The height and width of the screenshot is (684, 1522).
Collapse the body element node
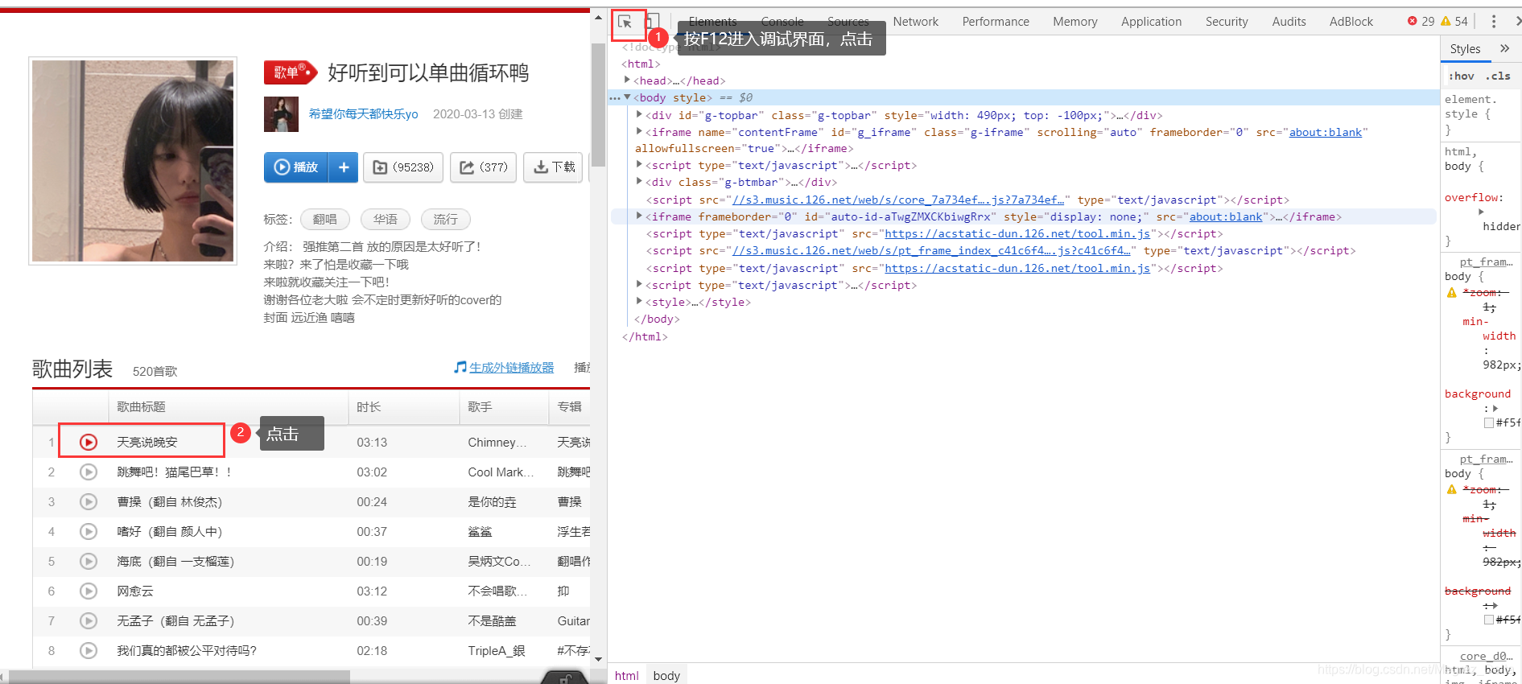coord(628,97)
